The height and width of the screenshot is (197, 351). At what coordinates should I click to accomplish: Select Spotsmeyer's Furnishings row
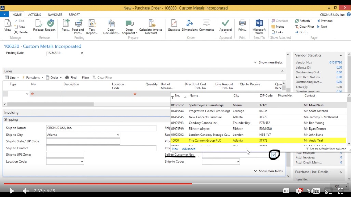[258, 105]
